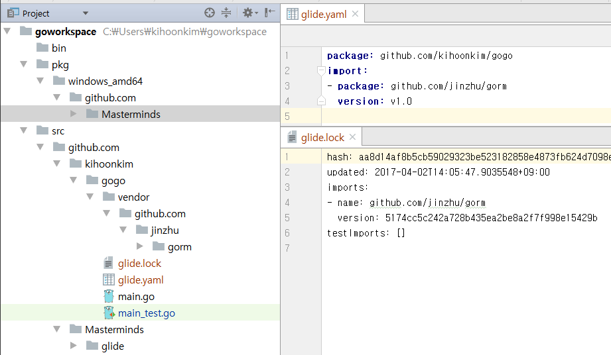
Task: Expand the Masterminds folder under pkg
Action: coord(73,114)
